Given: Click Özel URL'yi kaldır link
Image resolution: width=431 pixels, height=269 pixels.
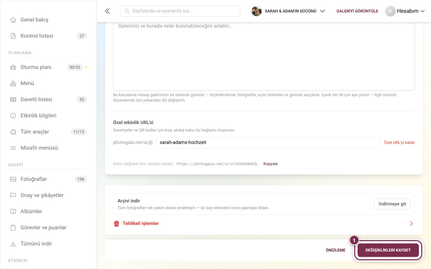Looking at the screenshot, I should 399,143.
